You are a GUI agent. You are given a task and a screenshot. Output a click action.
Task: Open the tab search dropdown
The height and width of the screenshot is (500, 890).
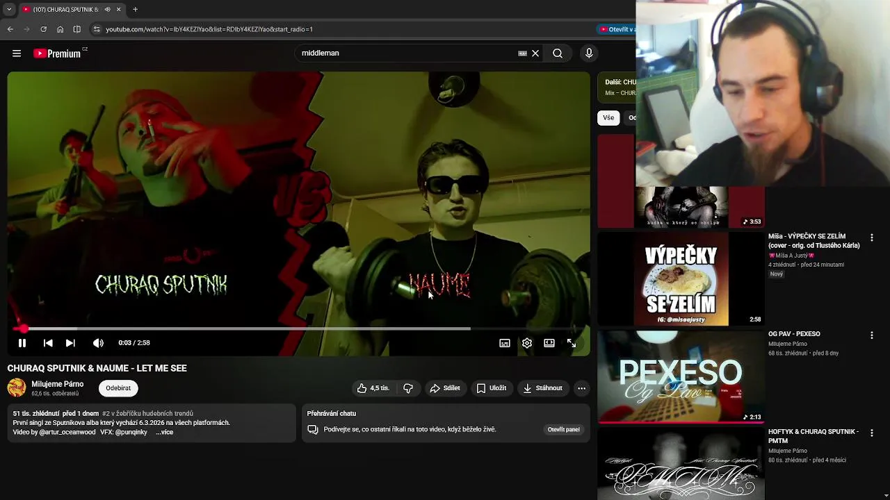(x=8, y=10)
